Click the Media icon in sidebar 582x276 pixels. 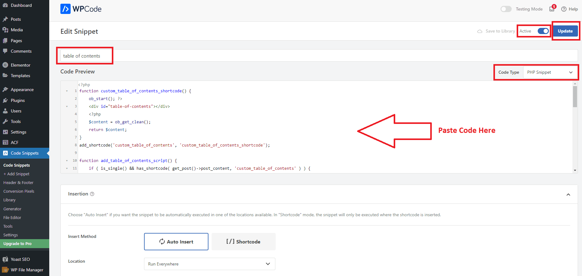pyautogui.click(x=5, y=30)
